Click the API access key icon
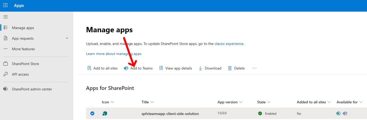 pyautogui.click(x=6, y=74)
